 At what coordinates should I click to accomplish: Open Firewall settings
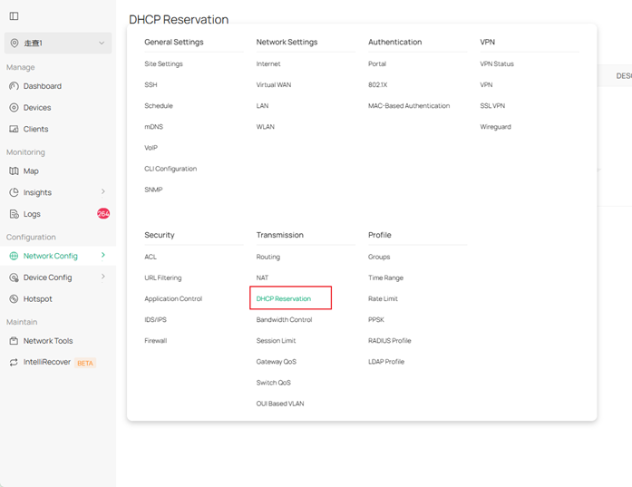[x=156, y=341]
